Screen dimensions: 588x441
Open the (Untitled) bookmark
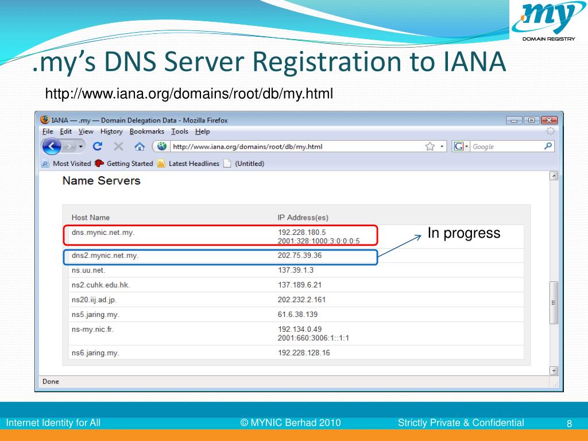(x=244, y=164)
